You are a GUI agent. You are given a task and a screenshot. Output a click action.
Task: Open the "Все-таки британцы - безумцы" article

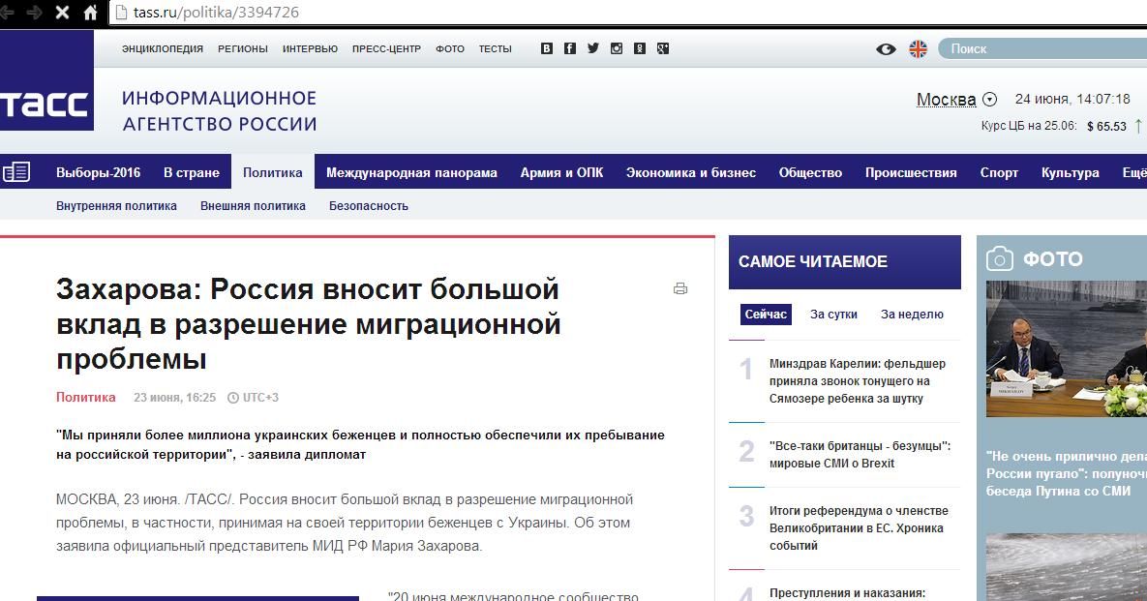pos(860,454)
